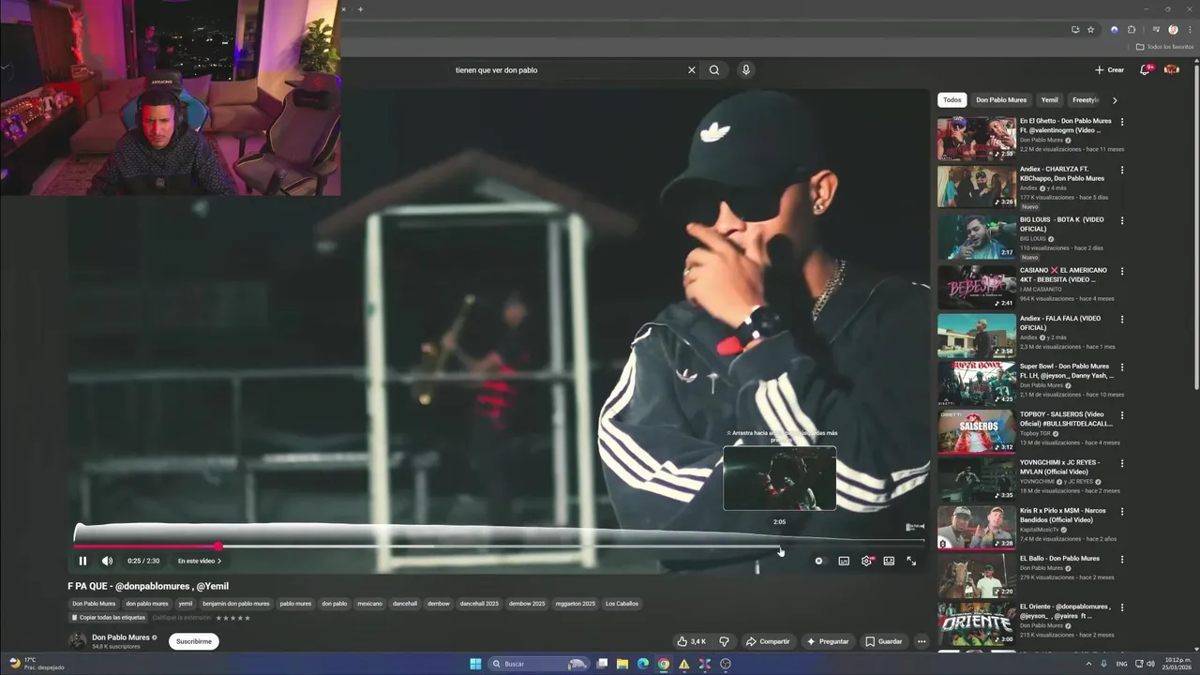Select the Yemil filter chip
Viewport: 1200px width, 675px height.
[x=1049, y=99]
